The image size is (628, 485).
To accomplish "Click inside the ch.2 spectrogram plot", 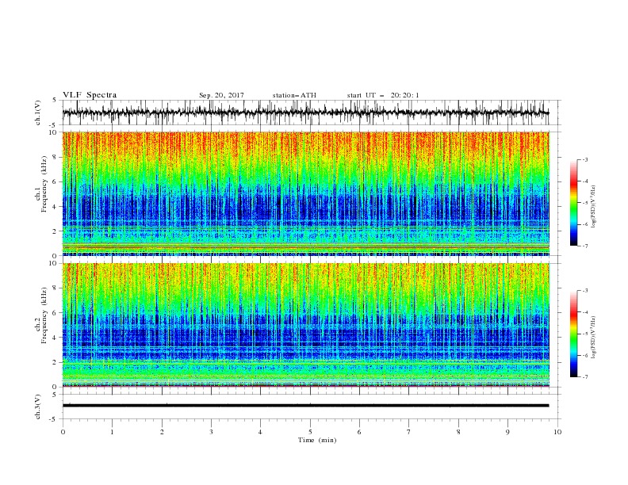I will [x=305, y=325].
